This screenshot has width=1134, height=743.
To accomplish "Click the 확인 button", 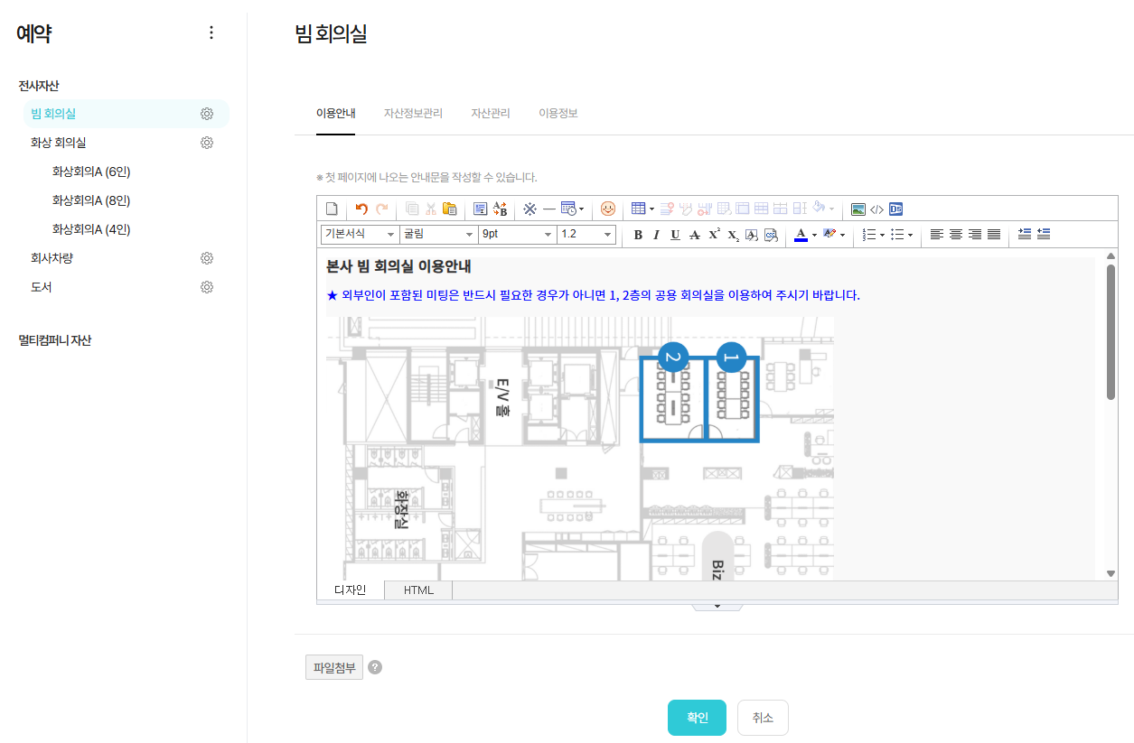I will coord(697,718).
